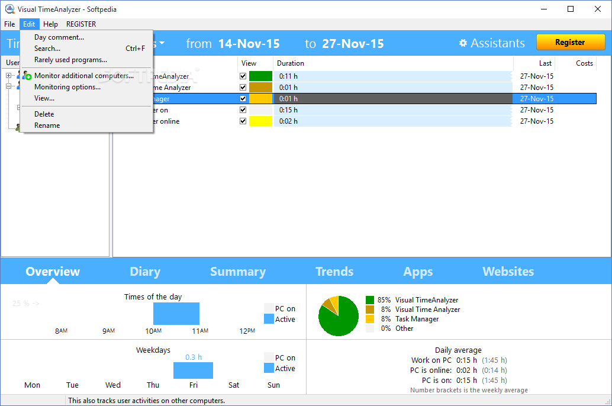Click PC on legend in Weekdays chart
The image size is (612, 406).
click(x=280, y=357)
